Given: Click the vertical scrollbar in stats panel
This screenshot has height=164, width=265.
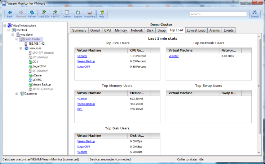Looking at the screenshot, I should point(258,87).
